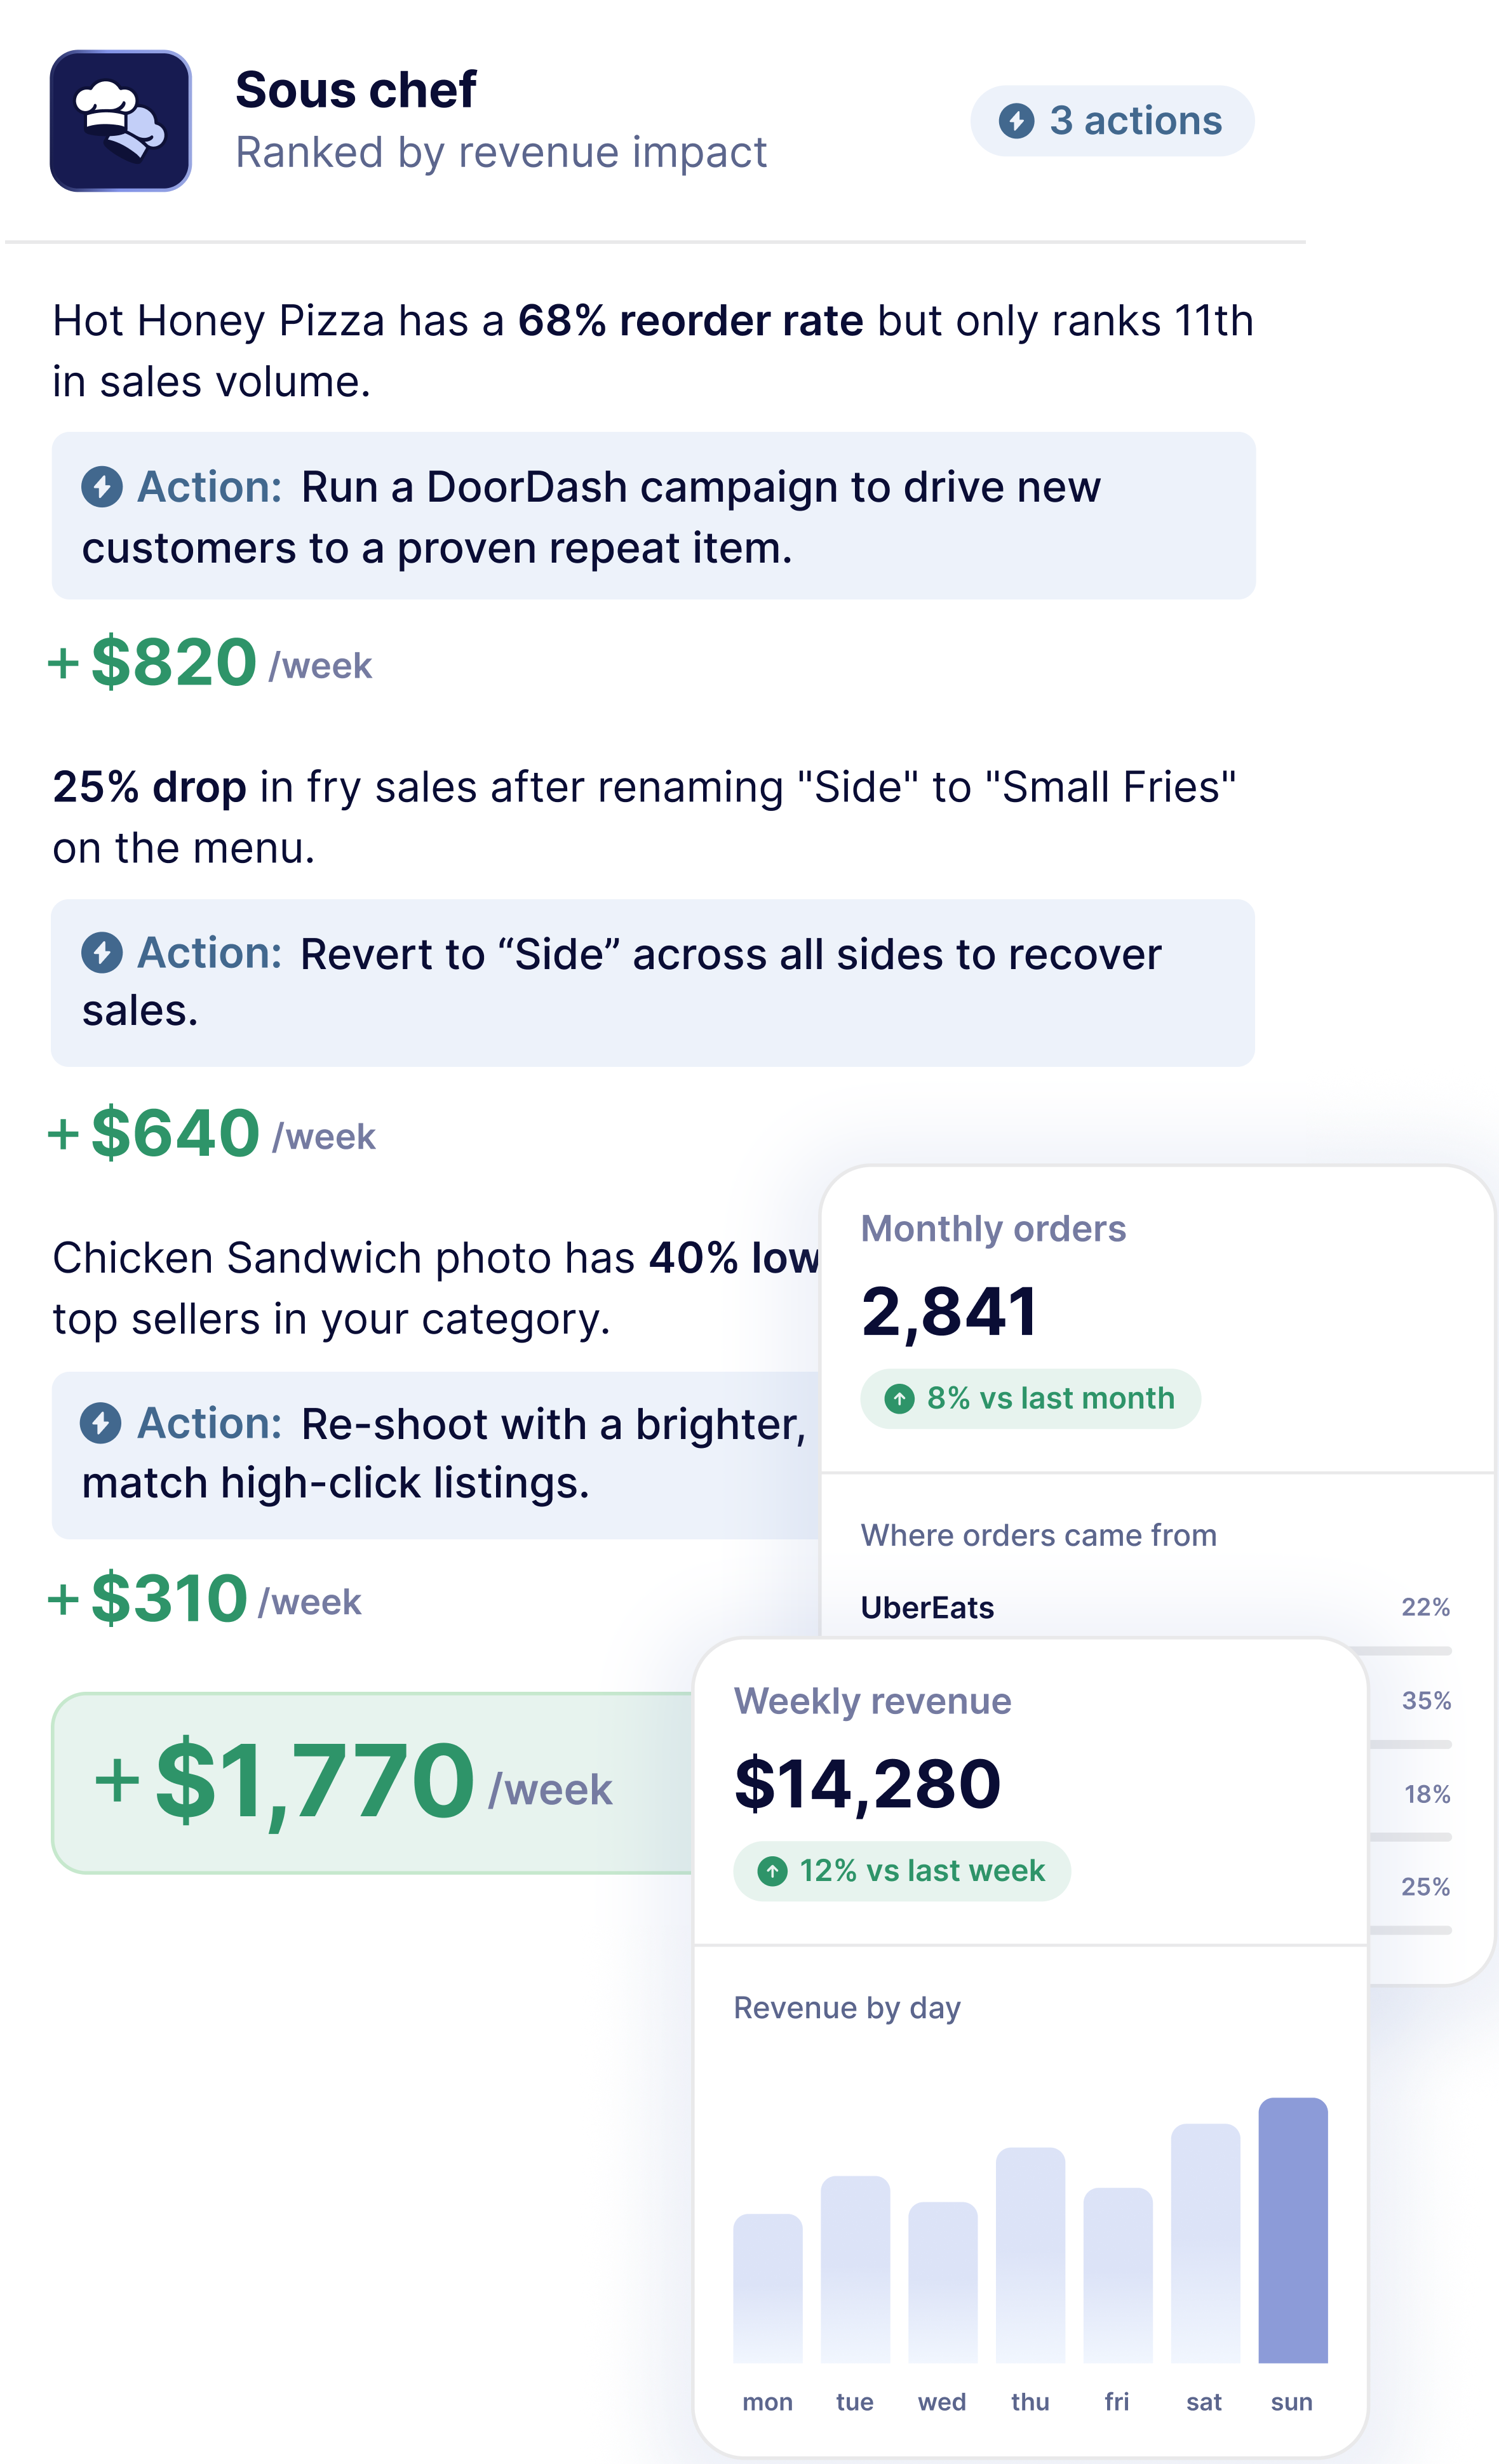Image resolution: width=1499 pixels, height=2464 pixels.
Task: Open the 3 actions badge
Action: point(1112,121)
